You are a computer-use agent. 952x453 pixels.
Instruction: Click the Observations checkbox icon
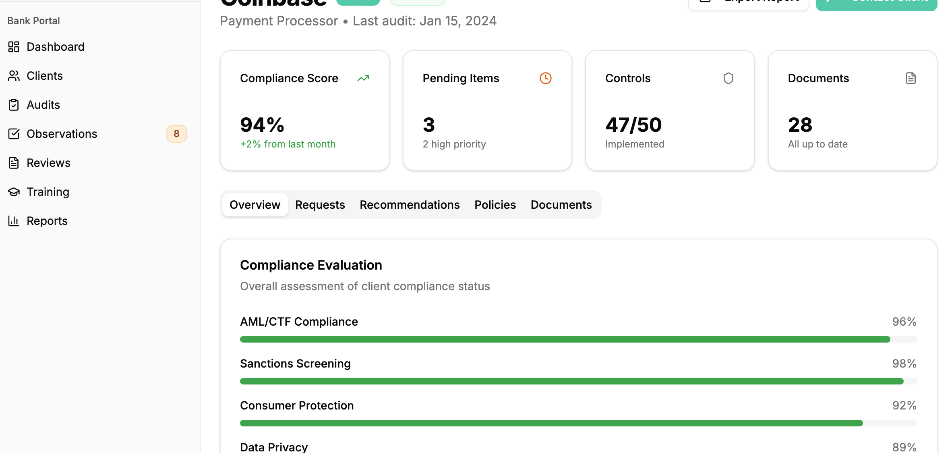coord(14,134)
